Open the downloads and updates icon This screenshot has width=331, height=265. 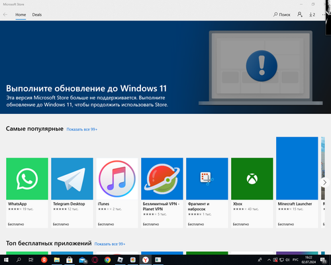pyautogui.click(x=312, y=15)
